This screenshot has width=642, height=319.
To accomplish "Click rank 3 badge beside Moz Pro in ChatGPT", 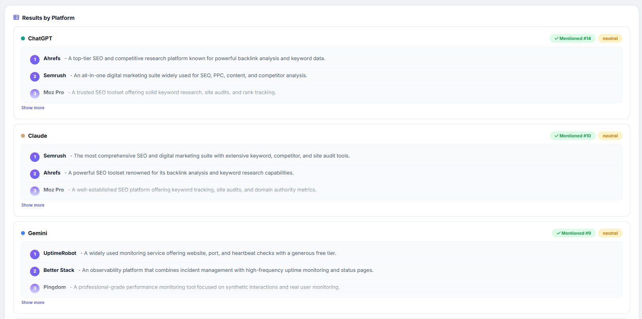I will click(x=35, y=93).
